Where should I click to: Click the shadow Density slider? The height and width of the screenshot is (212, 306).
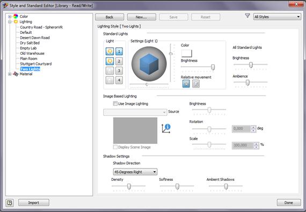click(129, 186)
